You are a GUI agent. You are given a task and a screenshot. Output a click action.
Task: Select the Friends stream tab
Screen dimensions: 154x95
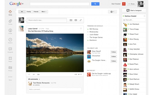[36, 12]
